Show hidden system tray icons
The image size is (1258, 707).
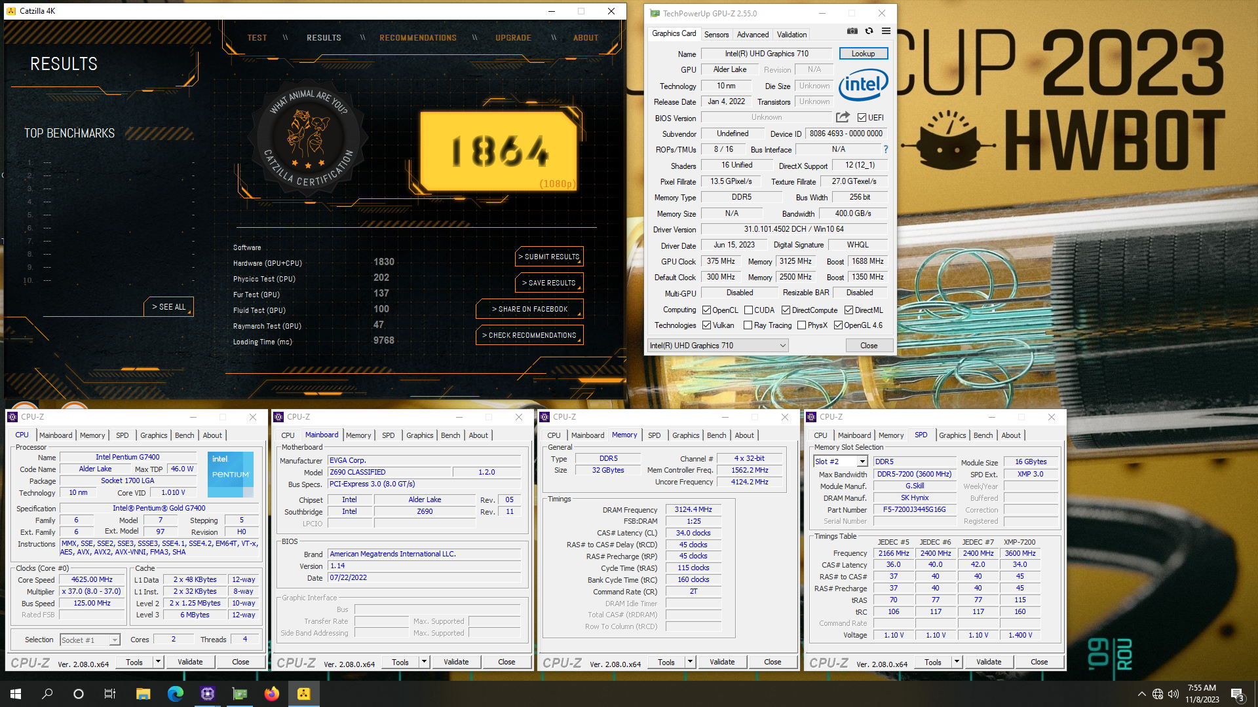[x=1141, y=694]
